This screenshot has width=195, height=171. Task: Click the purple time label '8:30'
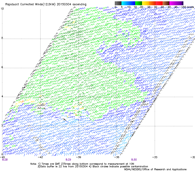tap(134, 160)
